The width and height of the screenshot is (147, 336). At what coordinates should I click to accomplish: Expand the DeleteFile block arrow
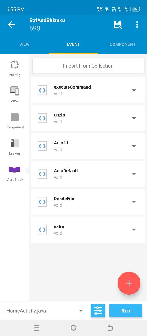pyautogui.click(x=134, y=202)
